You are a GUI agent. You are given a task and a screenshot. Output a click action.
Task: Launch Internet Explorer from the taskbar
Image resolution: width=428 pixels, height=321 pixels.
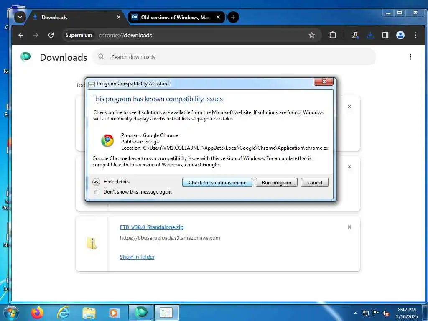pyautogui.click(x=63, y=313)
